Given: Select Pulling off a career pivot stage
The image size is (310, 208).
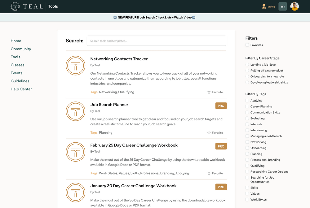Looking at the screenshot, I should (247, 71).
